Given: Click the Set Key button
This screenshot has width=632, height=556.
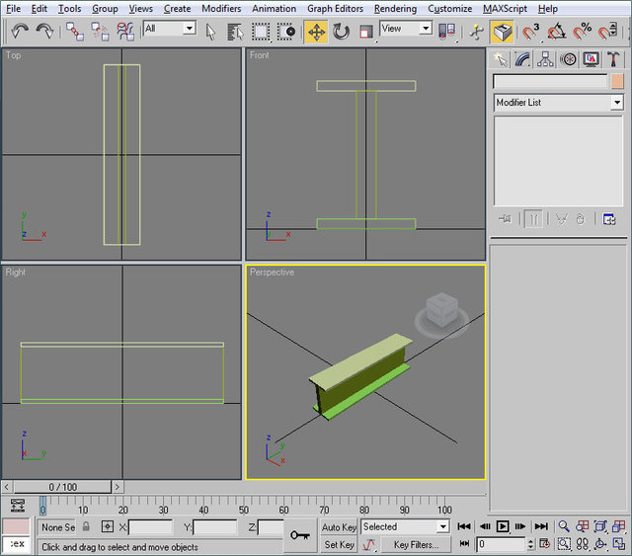Looking at the screenshot, I should coord(339,544).
